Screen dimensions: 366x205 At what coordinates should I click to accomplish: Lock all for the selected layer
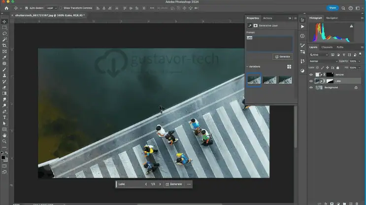(x=338, y=68)
